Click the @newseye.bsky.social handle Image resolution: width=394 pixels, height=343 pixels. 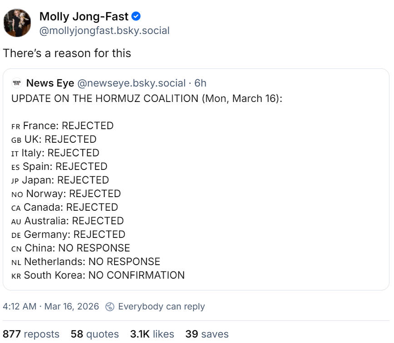tap(132, 83)
